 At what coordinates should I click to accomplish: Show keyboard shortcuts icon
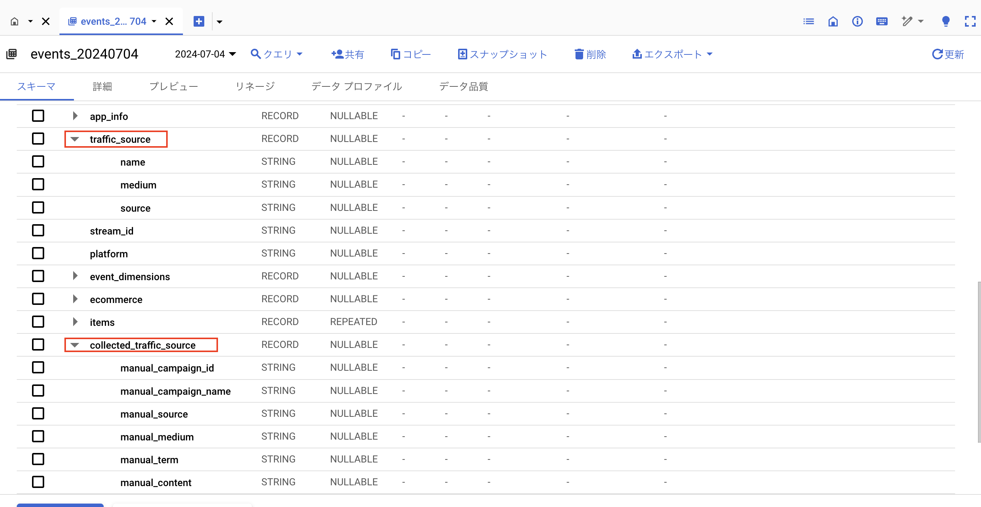click(882, 21)
